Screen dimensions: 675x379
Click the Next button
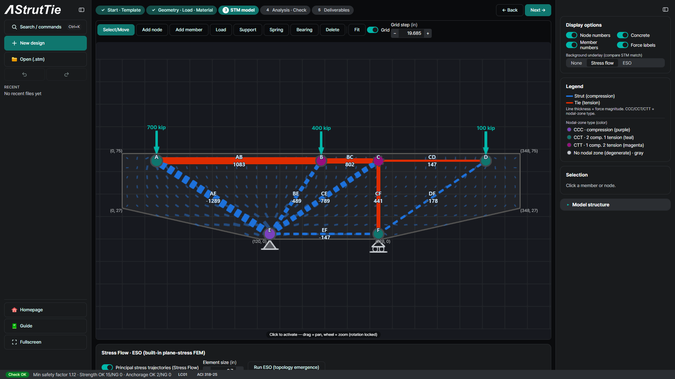click(x=538, y=10)
